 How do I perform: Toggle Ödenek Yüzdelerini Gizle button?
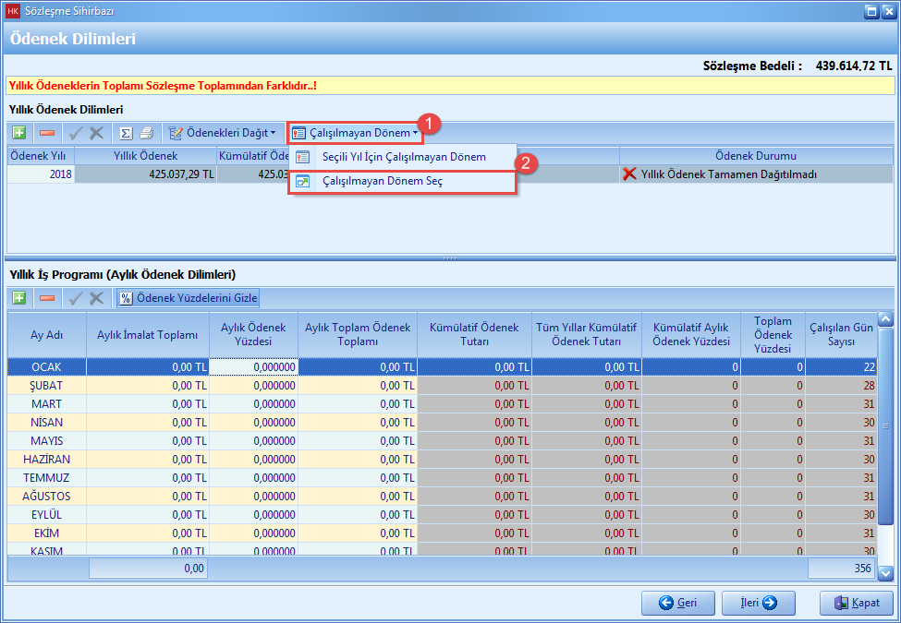coord(189,298)
